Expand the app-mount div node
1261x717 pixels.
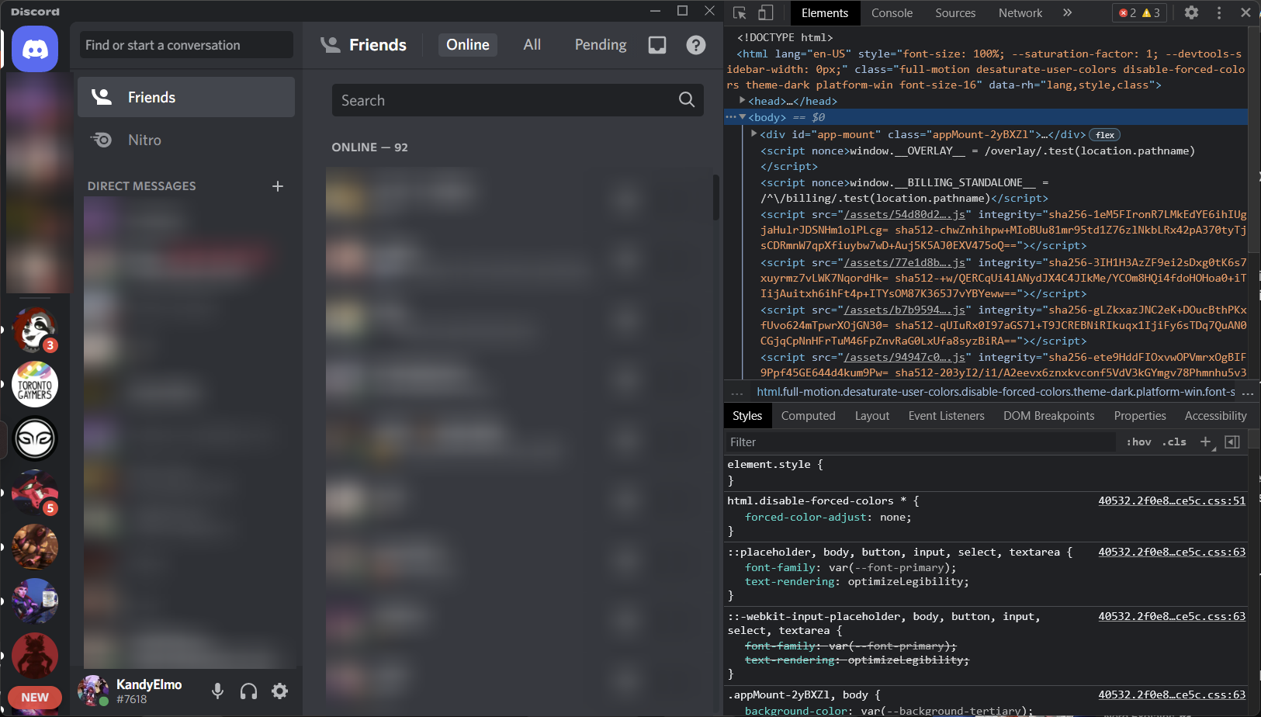(x=753, y=134)
